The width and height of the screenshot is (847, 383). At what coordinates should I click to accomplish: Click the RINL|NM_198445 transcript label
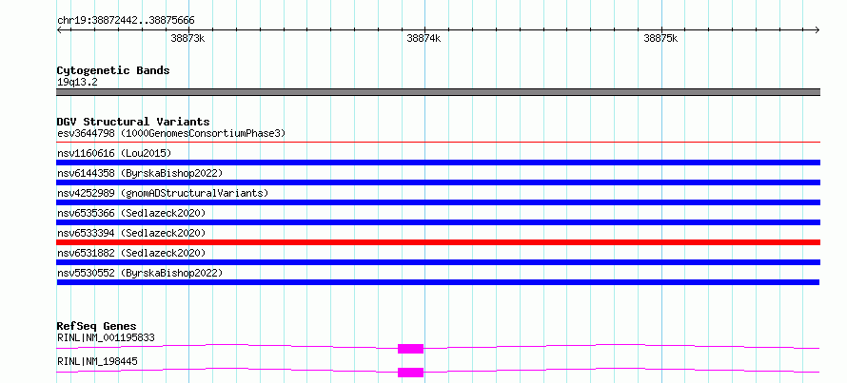97,361
